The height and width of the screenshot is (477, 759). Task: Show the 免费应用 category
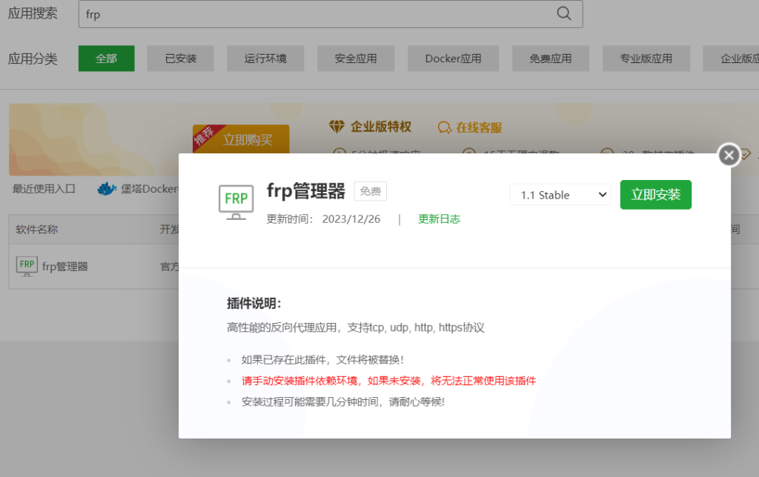click(x=550, y=59)
